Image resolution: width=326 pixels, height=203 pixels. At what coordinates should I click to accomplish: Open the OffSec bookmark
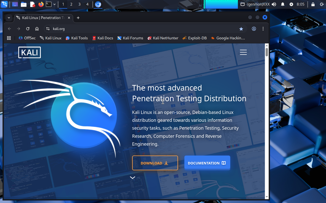pyautogui.click(x=27, y=38)
